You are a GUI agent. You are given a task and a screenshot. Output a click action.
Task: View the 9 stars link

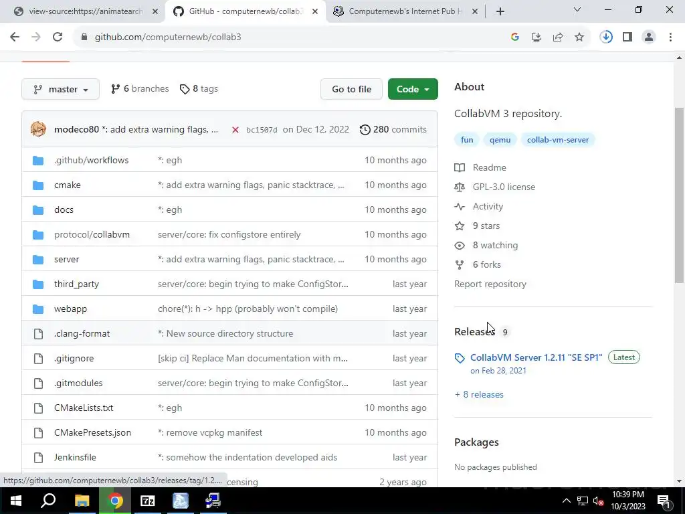pyautogui.click(x=486, y=226)
